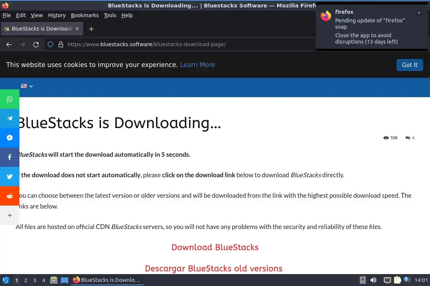Open the Help menu

point(127,15)
